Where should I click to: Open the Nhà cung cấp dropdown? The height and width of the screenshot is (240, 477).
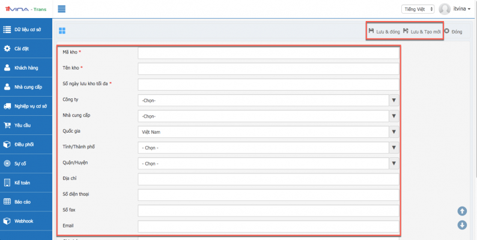[268, 116]
